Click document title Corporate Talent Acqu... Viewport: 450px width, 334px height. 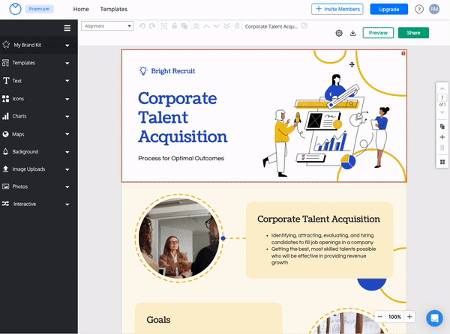pyautogui.click(x=271, y=26)
